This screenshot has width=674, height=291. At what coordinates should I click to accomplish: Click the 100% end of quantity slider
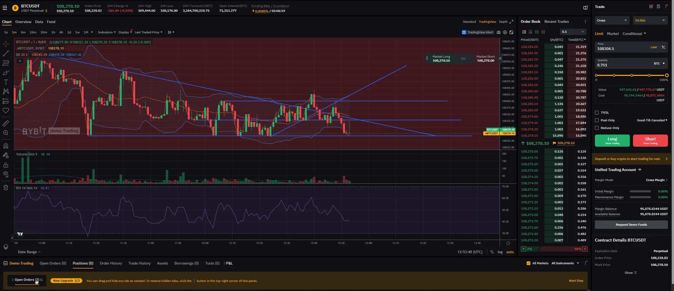666,75
